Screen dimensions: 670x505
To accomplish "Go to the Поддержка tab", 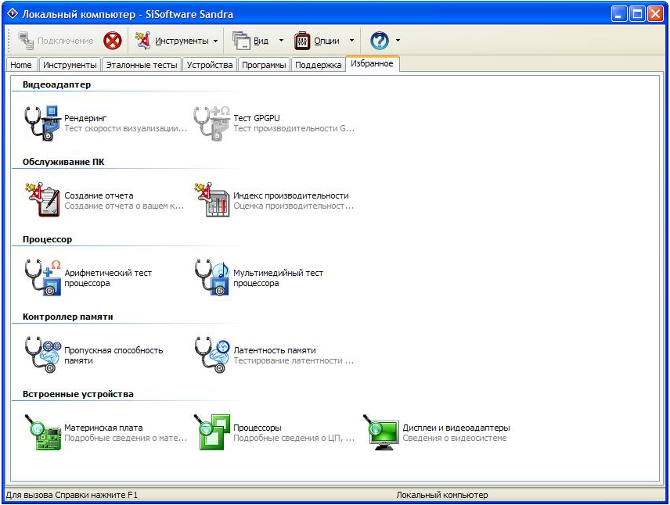I will coord(319,65).
